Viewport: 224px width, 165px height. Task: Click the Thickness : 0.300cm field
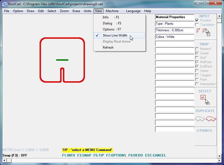pyautogui.click(x=175, y=30)
